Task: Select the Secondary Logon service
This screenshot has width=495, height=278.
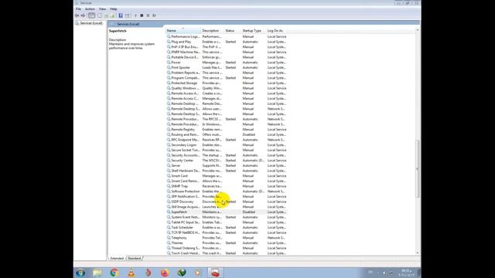Action: (227, 145)
